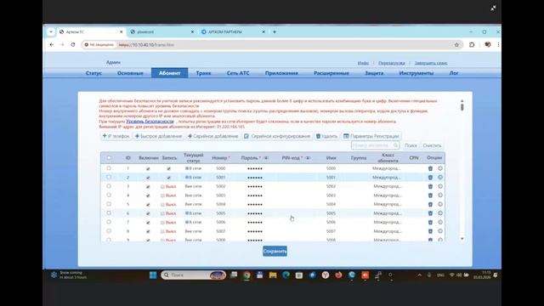This screenshot has width=544, height=306.
Task: Delete subscriber 5000 using its trash icon
Action: point(430,168)
